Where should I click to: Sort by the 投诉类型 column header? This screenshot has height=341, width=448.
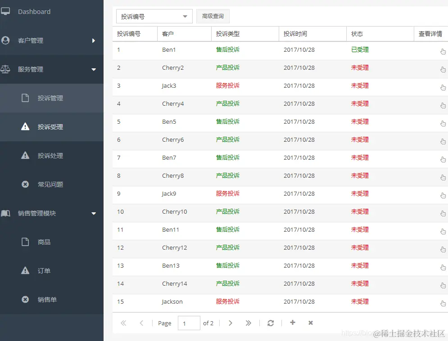(245, 34)
